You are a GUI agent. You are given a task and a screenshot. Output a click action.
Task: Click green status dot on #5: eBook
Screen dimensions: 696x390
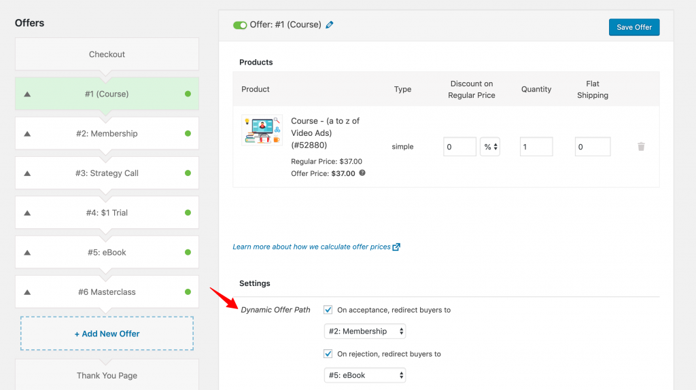pos(188,252)
